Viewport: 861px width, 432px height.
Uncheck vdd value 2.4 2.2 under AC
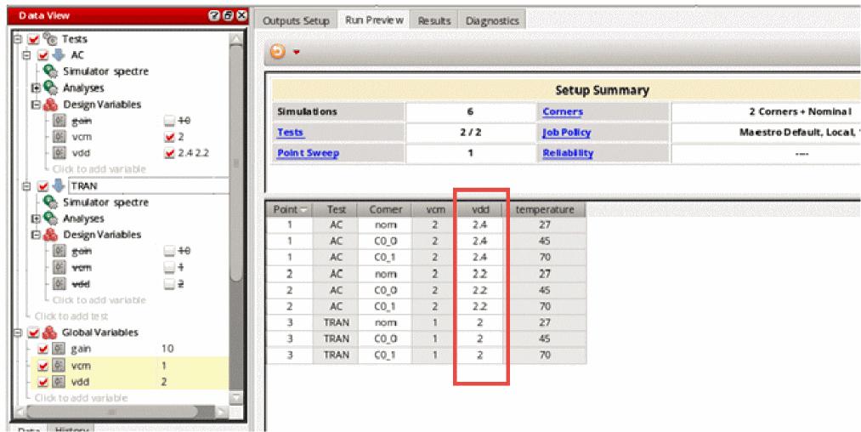click(169, 153)
